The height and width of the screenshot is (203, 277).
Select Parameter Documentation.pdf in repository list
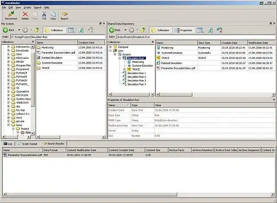pos(216,68)
